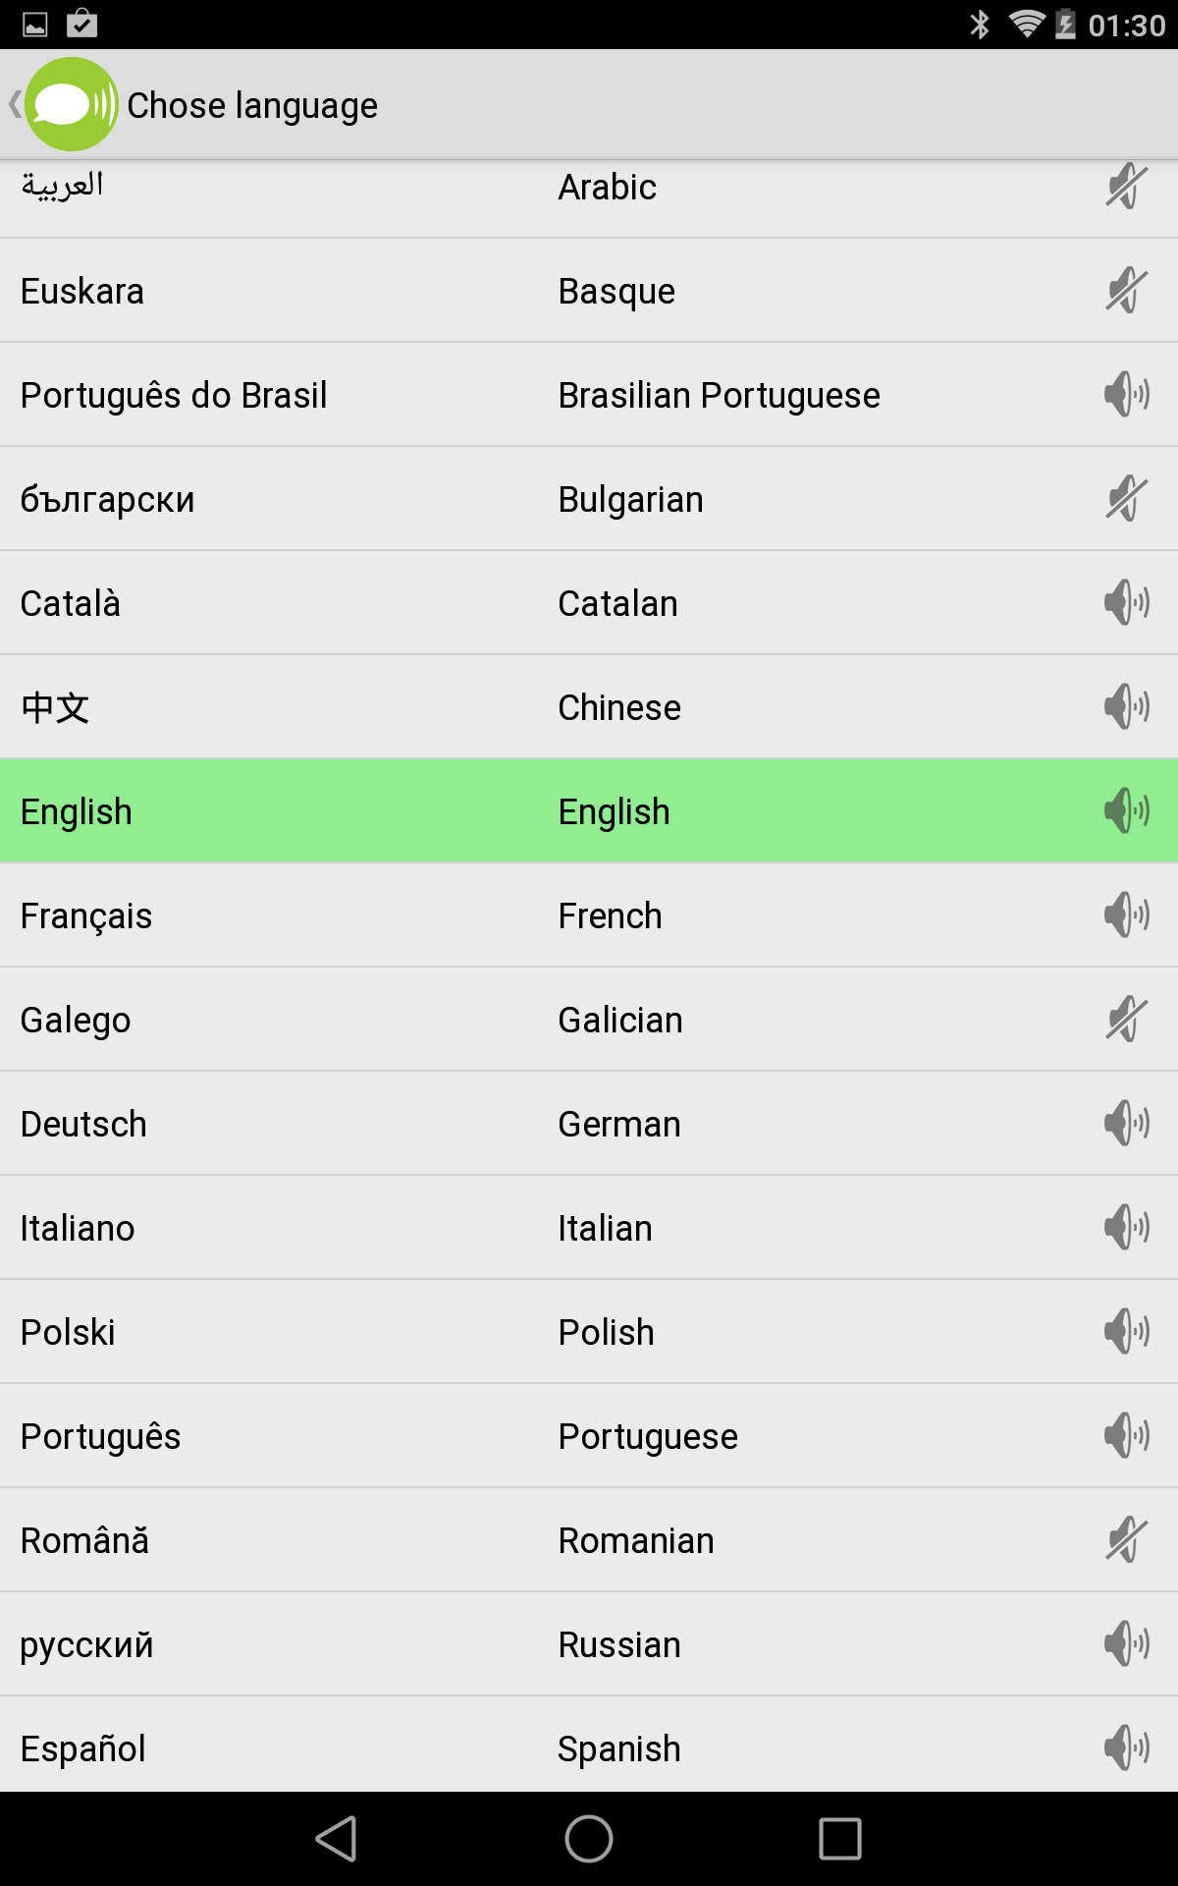Screen dimensions: 1178x1886
Task: Tap the speaker icon in highlighted English row
Action: click(x=1126, y=811)
